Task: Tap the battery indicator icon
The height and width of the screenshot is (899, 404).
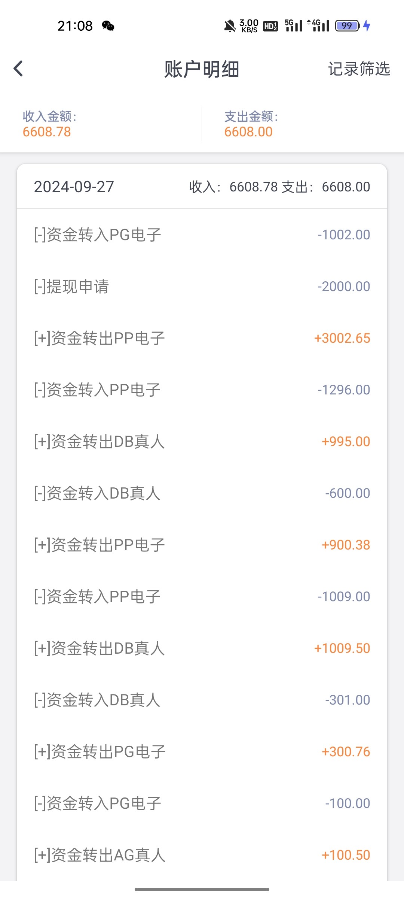Action: pos(348,26)
